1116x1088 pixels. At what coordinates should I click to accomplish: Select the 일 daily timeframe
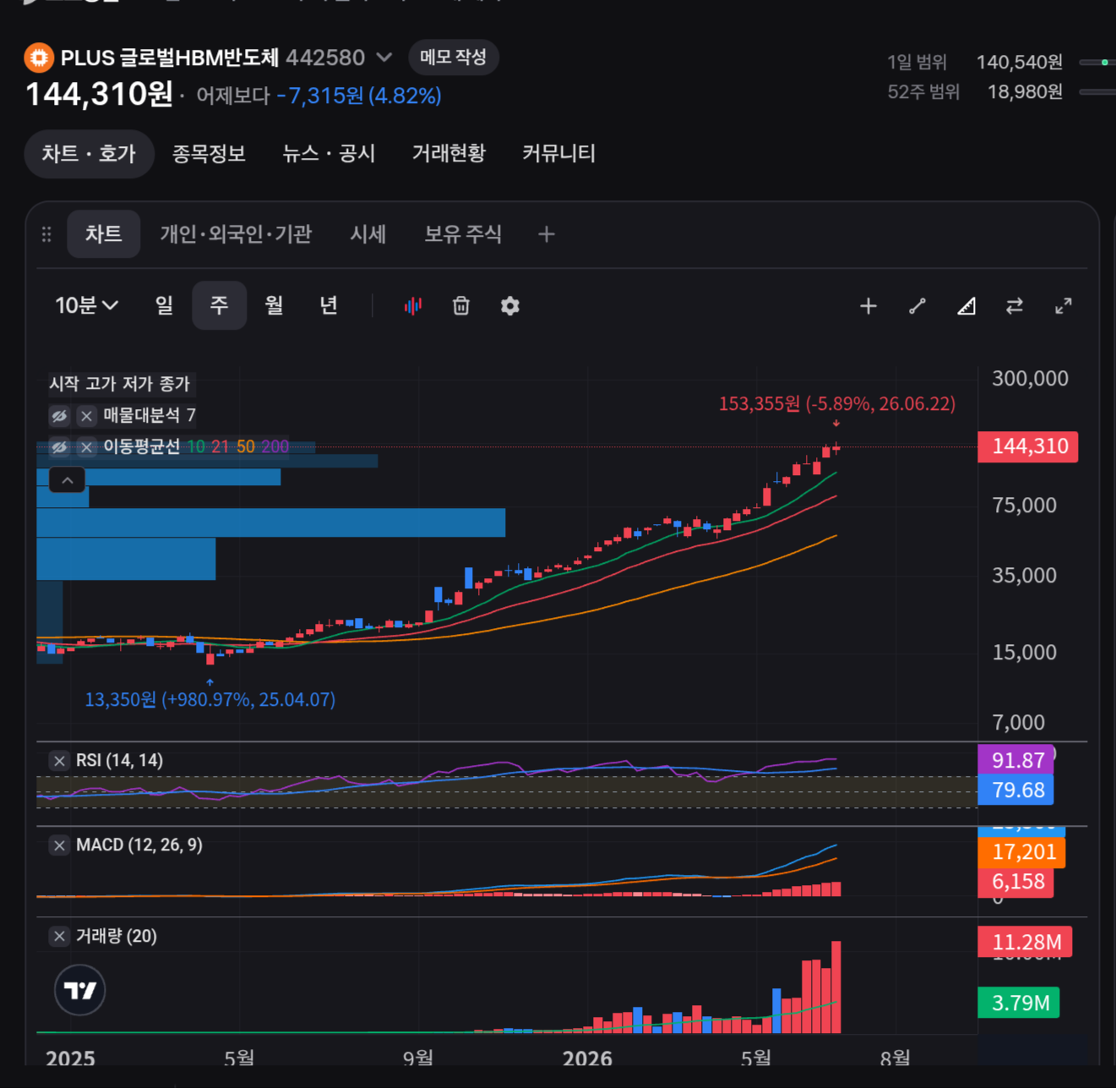coord(164,305)
